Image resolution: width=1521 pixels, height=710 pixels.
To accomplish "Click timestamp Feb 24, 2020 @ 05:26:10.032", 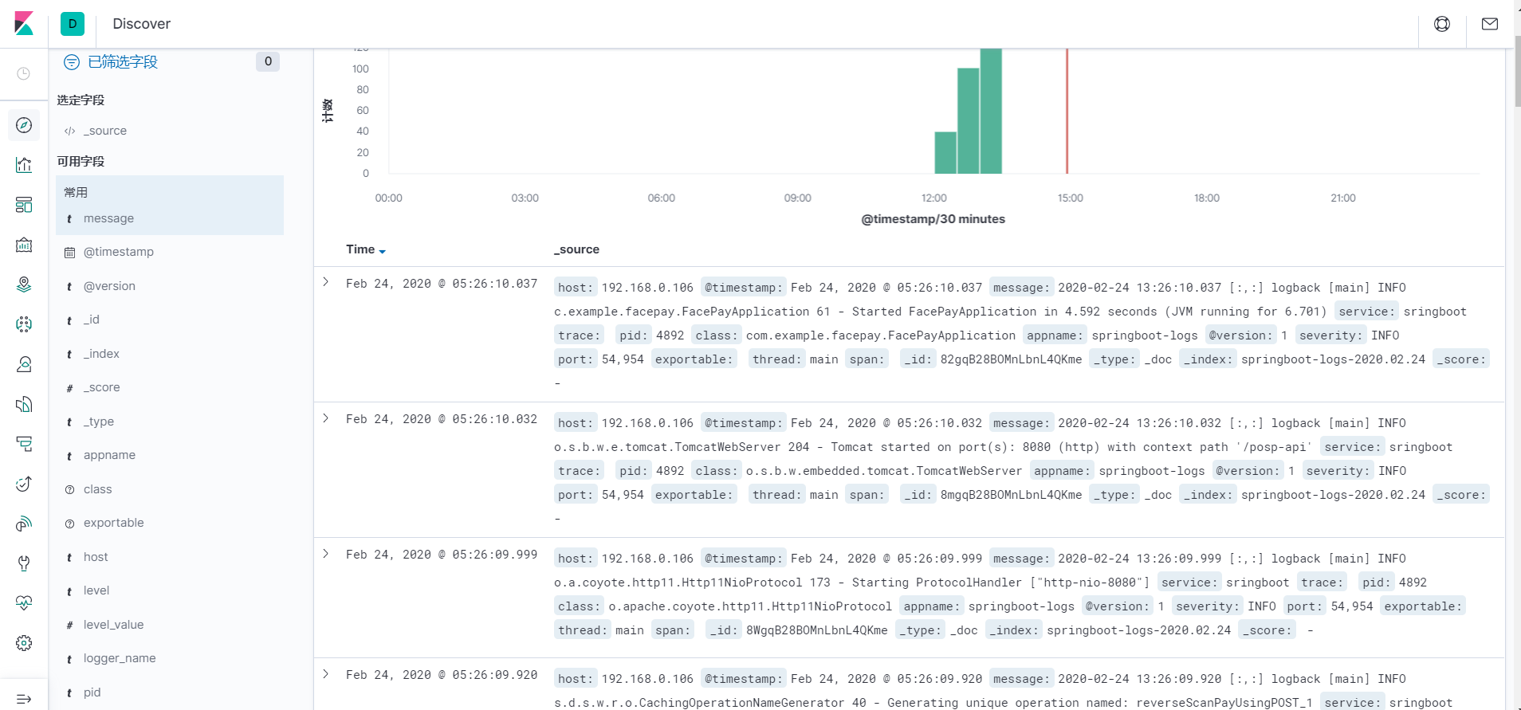I will click(442, 419).
